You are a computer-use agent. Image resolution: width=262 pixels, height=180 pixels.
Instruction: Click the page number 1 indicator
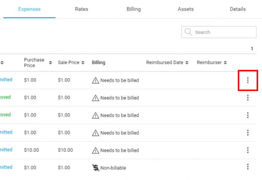click(x=252, y=49)
